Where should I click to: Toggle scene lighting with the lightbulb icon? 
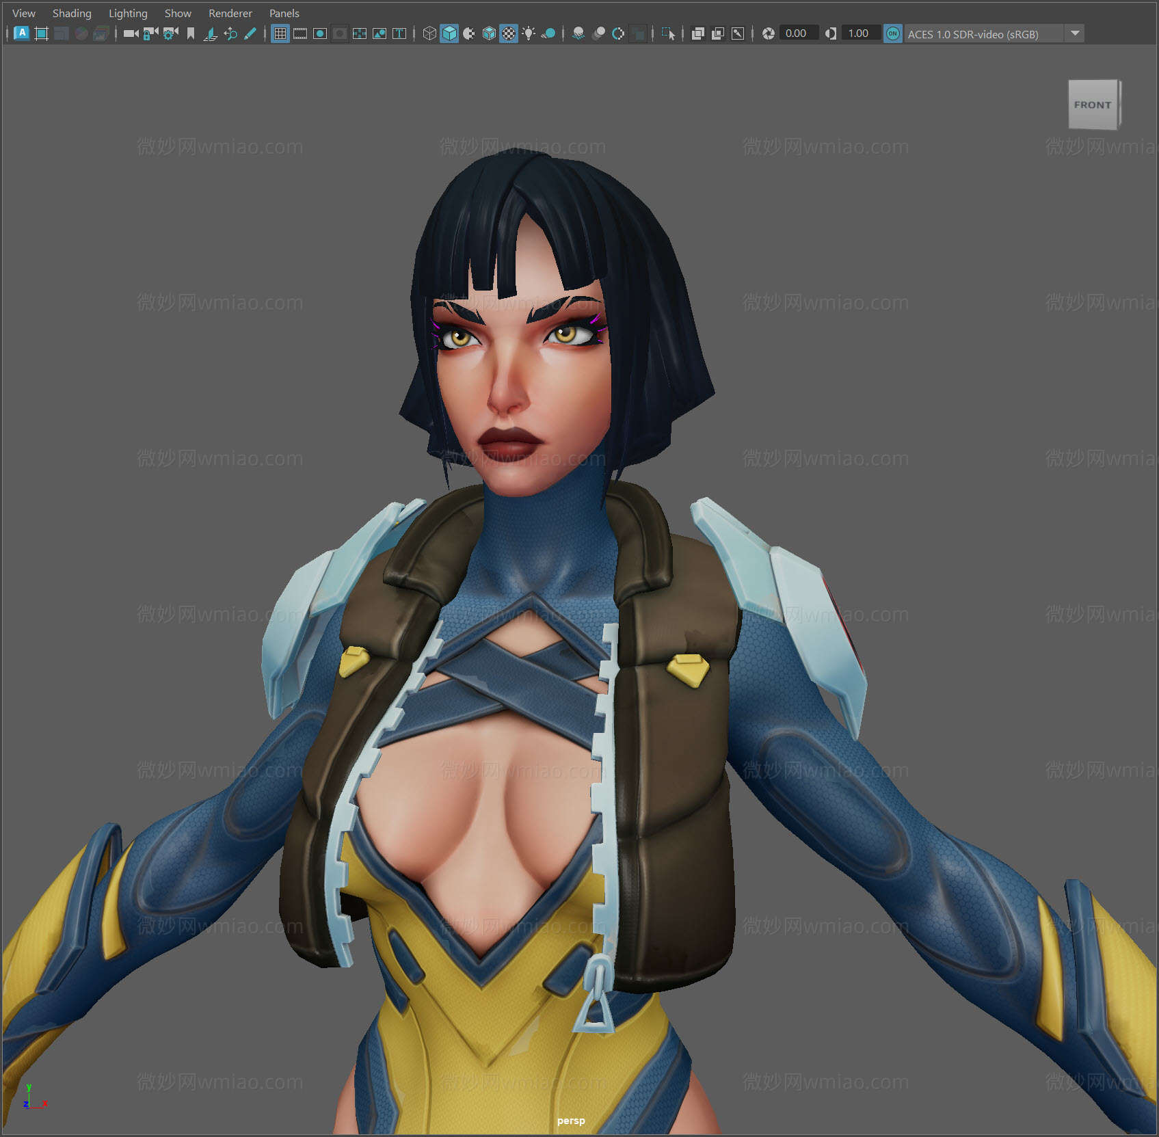(x=529, y=34)
